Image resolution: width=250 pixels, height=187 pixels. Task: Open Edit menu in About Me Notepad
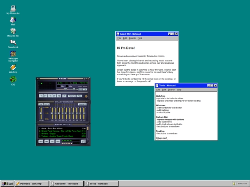pos(125,38)
